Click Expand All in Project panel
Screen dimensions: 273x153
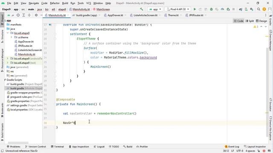click(24, 15)
